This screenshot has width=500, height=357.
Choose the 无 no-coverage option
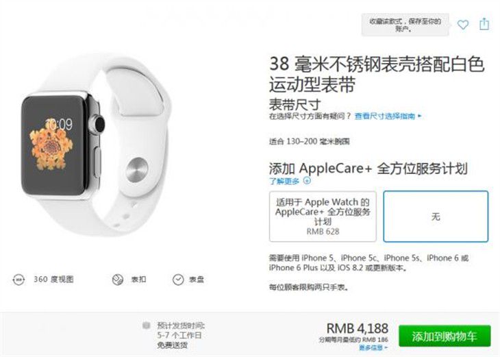click(436, 217)
